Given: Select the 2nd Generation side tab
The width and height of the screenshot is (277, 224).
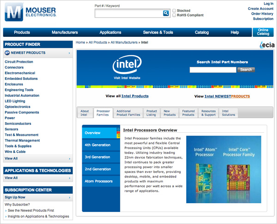Looking at the screenshot, I should coord(101,169).
